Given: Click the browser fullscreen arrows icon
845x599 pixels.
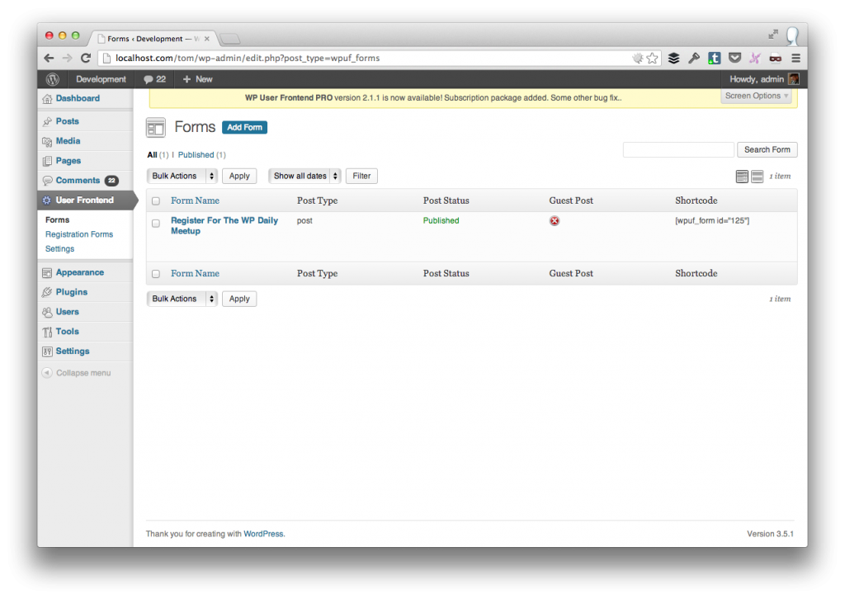Looking at the screenshot, I should pyautogui.click(x=773, y=35).
